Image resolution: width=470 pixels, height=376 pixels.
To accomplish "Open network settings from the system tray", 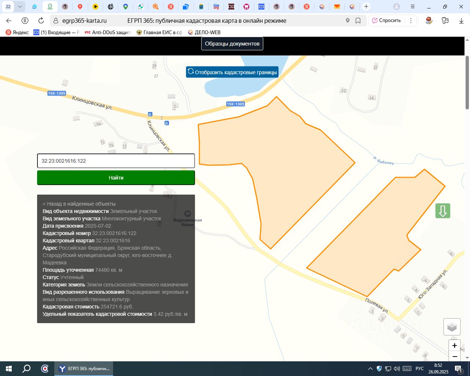I will (388, 369).
